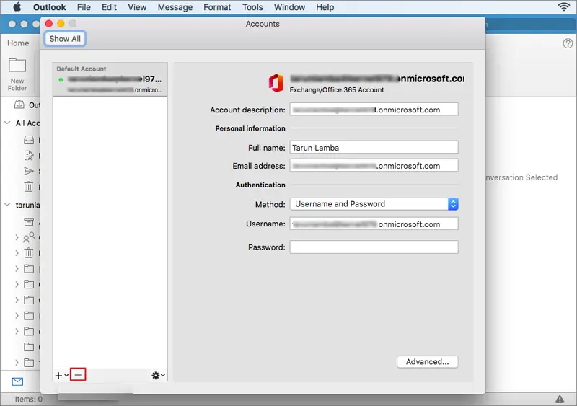Viewport: 577px width, 406px height.
Task: Open the Advanced settings
Action: pyautogui.click(x=427, y=361)
